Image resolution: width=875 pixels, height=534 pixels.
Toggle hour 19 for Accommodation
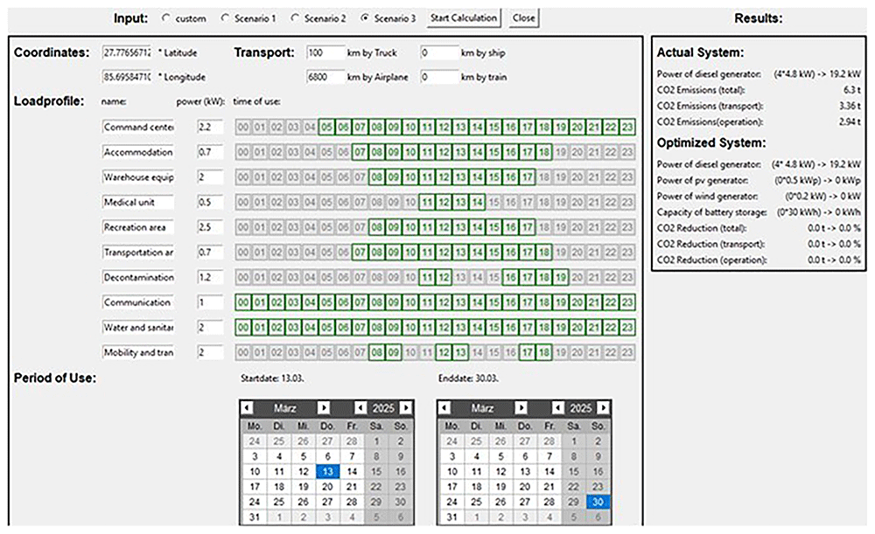561,152
